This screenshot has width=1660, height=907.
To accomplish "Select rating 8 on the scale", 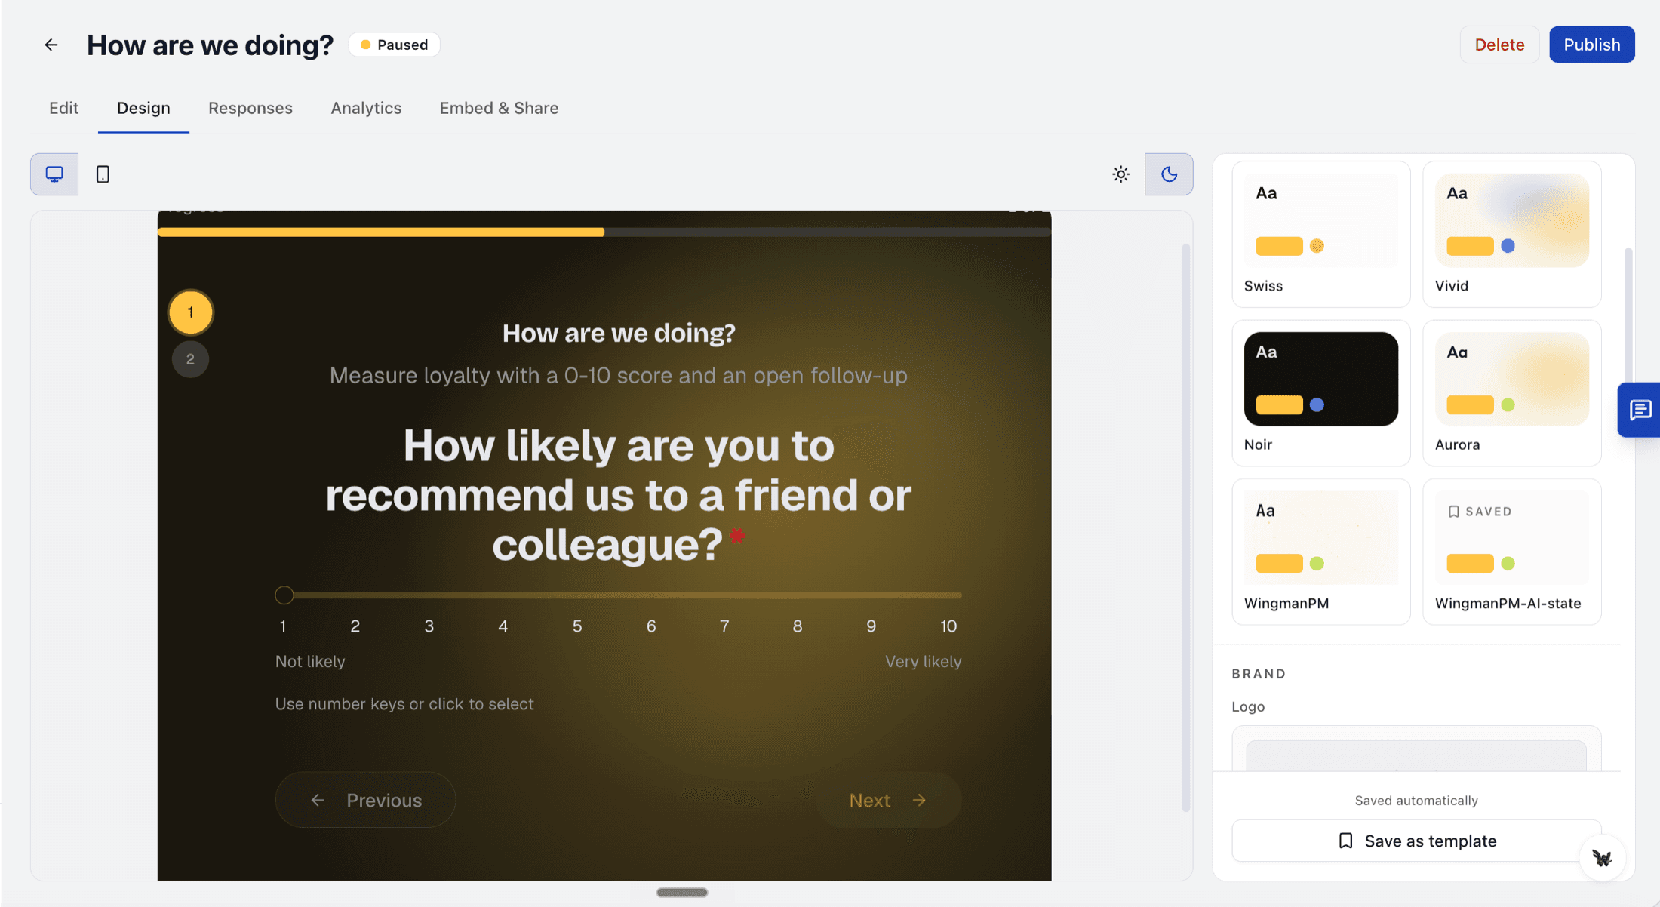I will [798, 626].
